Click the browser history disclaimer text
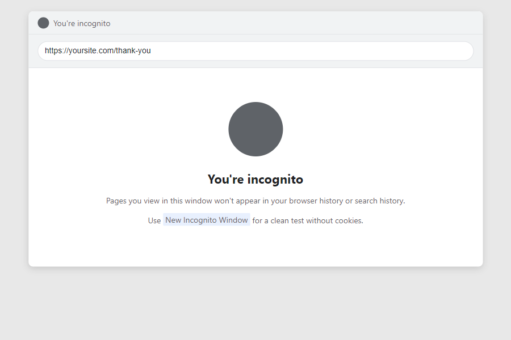Viewport: 511px width, 340px height. pyautogui.click(x=256, y=201)
